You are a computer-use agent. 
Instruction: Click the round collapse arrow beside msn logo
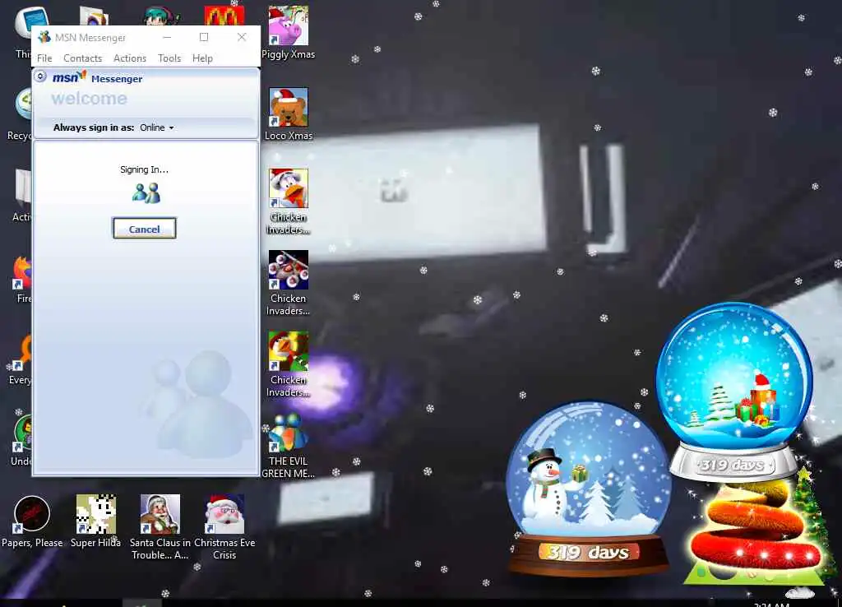[40, 76]
